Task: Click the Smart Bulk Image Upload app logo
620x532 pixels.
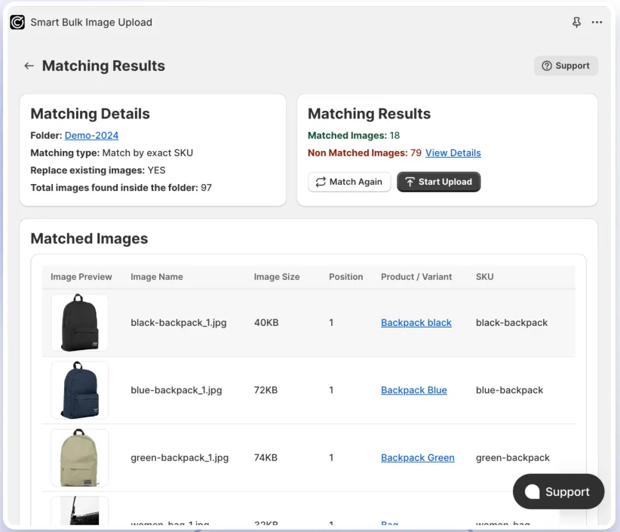Action: point(17,22)
